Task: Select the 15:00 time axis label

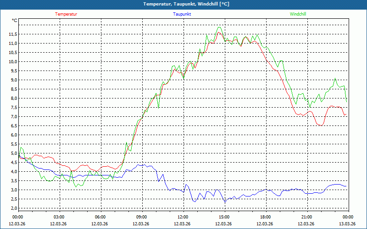Action: pos(224,217)
